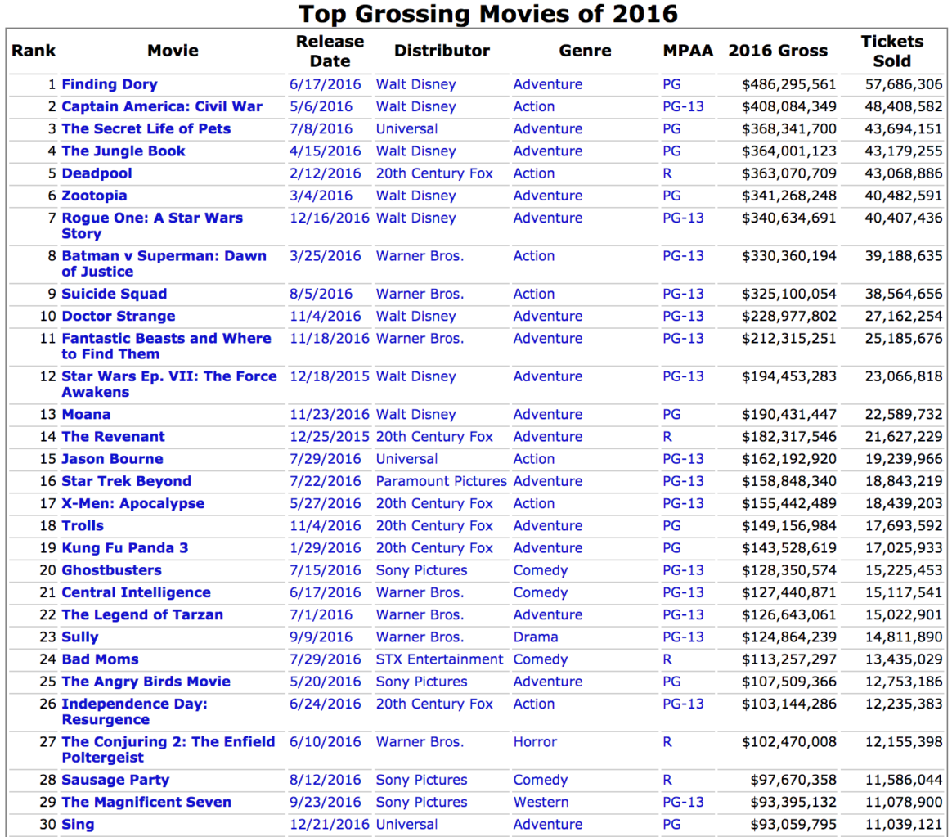This screenshot has width=952, height=837.
Task: Click the Tickets Sold column header
Action: pyautogui.click(x=892, y=50)
